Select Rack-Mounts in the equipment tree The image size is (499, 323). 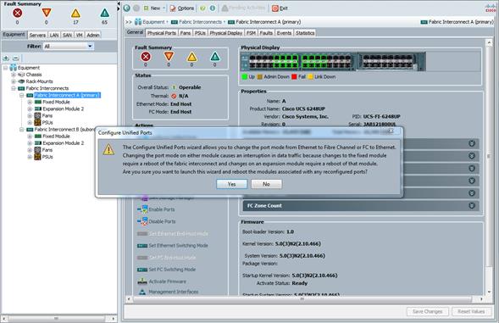coord(39,81)
